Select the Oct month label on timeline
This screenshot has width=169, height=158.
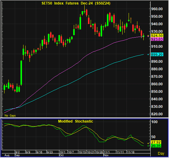(x=61, y=155)
